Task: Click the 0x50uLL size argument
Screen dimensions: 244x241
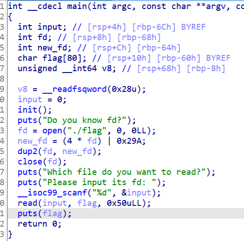Action: coord(124,203)
